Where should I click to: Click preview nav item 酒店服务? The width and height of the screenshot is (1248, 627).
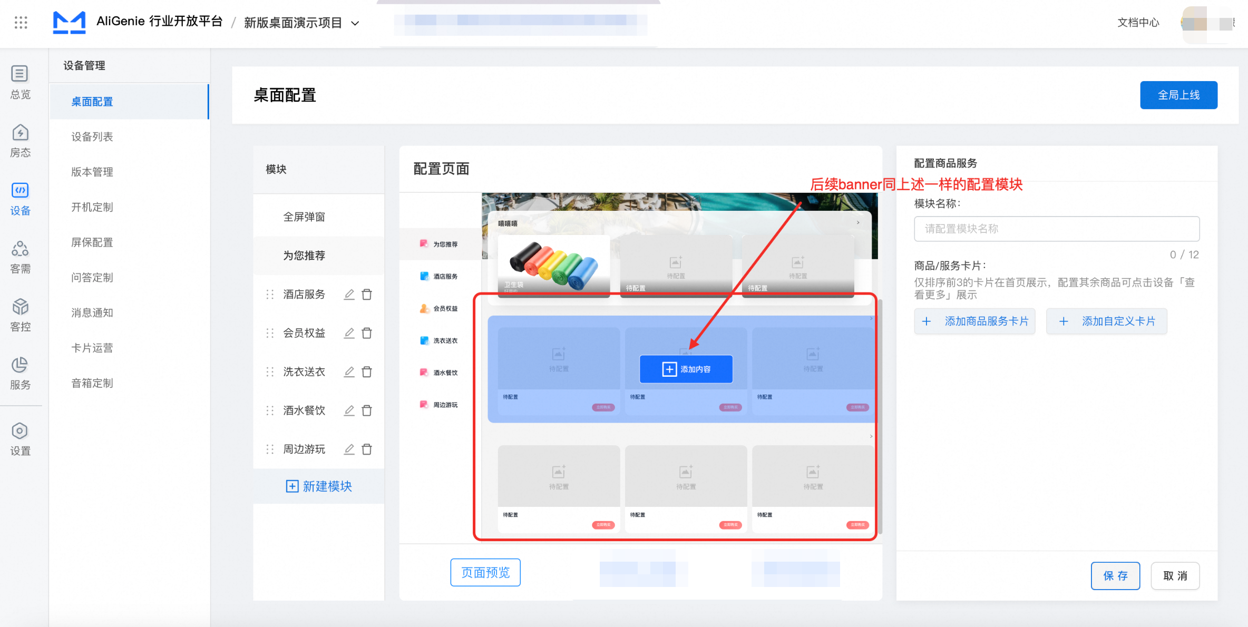[x=439, y=276]
